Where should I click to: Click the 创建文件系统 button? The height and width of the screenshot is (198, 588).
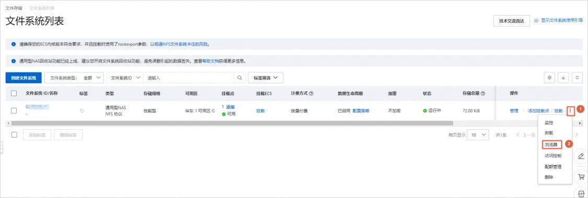pos(24,78)
